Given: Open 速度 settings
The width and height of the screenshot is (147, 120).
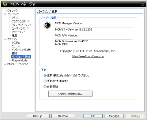Looking at the screenshot, I should pos(14,36).
